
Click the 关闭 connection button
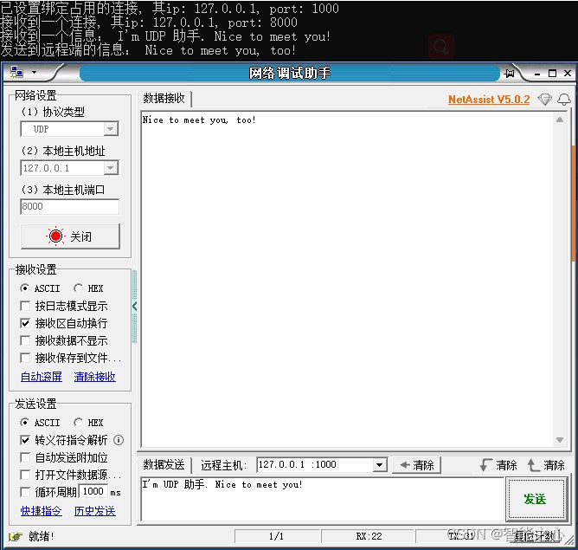pyautogui.click(x=70, y=236)
